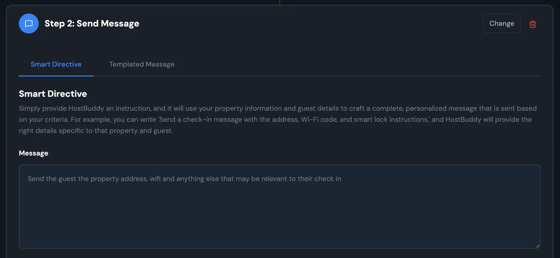Click the Step 2: Send Message title

pos(92,23)
